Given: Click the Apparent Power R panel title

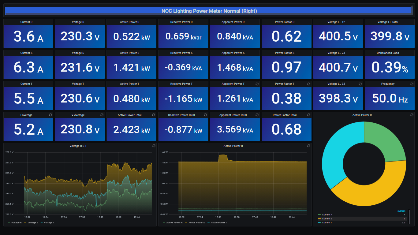Looking at the screenshot, I should (x=233, y=22).
